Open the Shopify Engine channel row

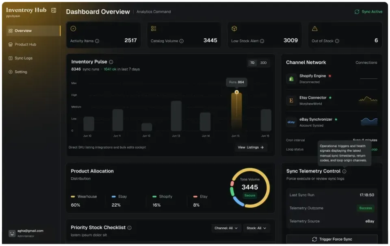(x=332, y=79)
